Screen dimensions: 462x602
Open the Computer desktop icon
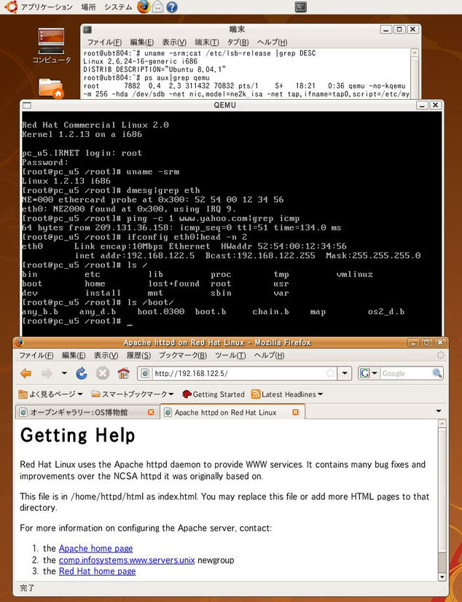click(52, 45)
